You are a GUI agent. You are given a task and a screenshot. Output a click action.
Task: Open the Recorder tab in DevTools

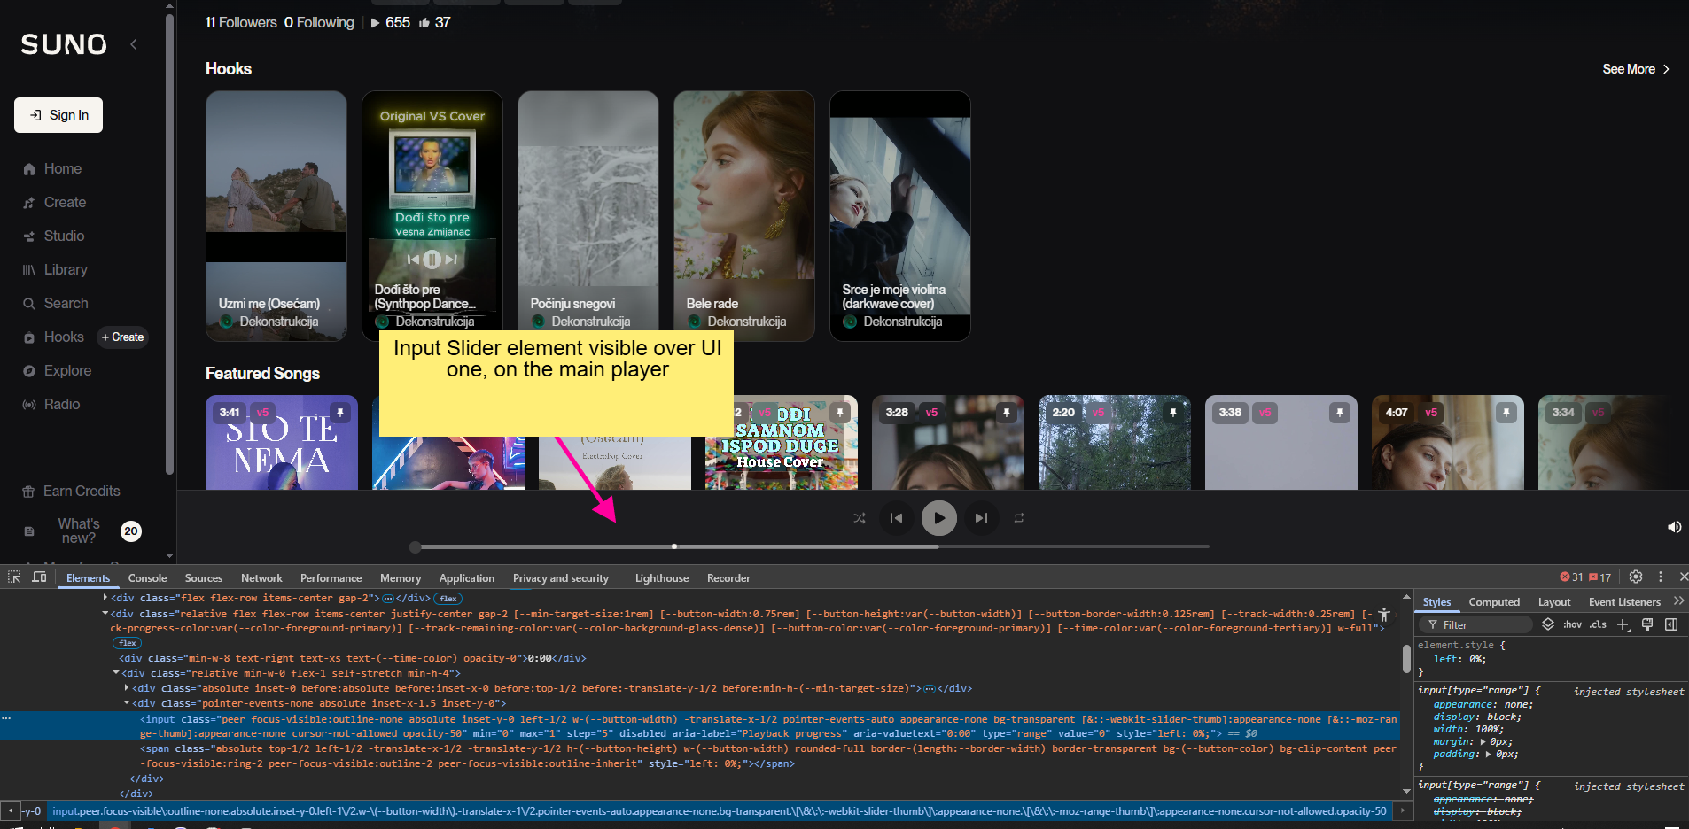tap(728, 578)
